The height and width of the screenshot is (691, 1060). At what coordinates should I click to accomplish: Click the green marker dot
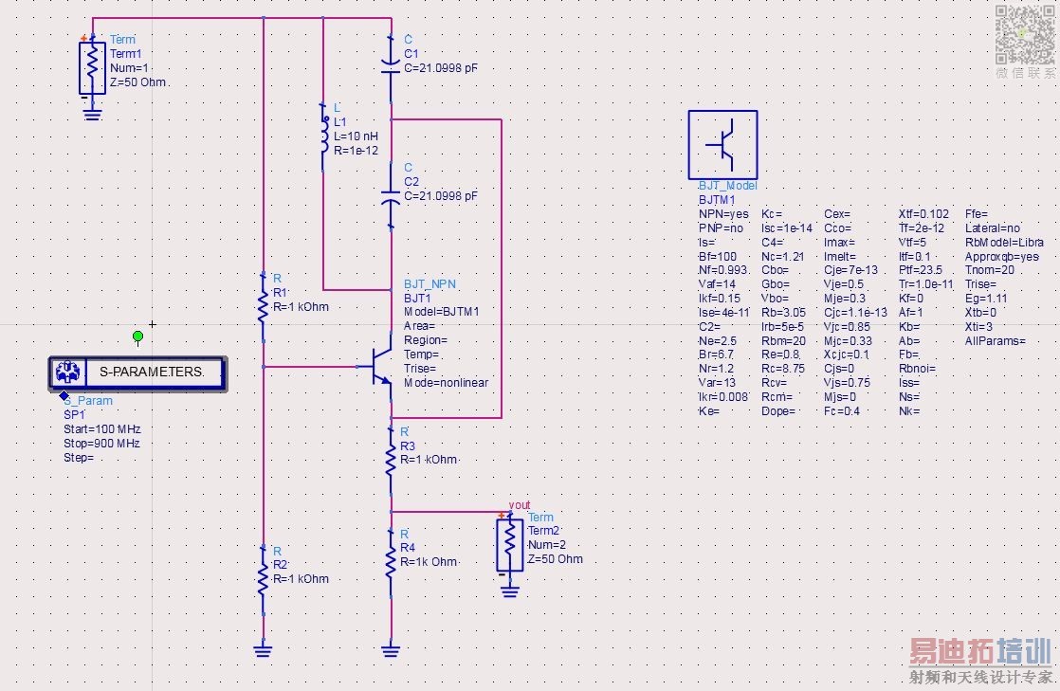(137, 336)
